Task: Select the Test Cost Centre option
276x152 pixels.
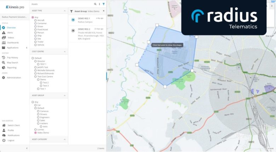Action: click(35, 76)
